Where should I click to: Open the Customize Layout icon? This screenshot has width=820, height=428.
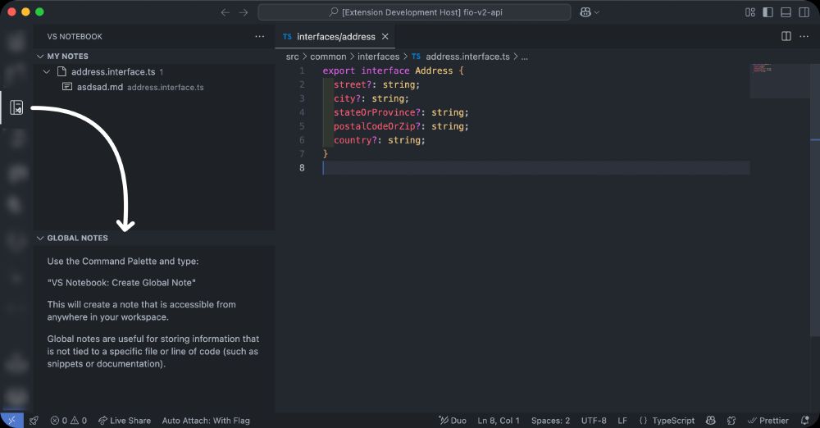(750, 12)
